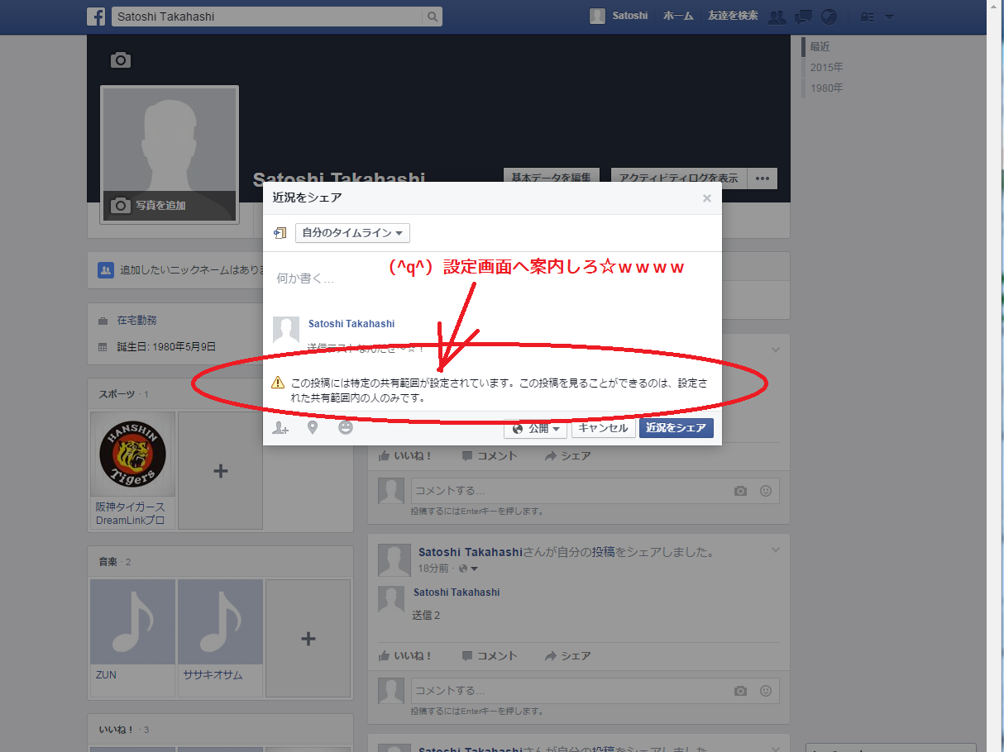Open the friend requests icon
Image resolution: width=1004 pixels, height=752 pixels.
tap(777, 17)
